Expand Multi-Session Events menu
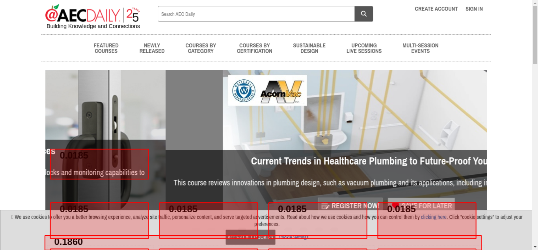 click(x=420, y=48)
